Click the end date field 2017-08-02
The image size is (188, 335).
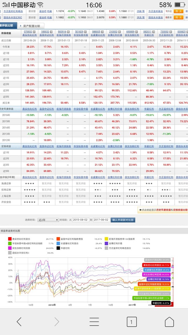pos(101,220)
